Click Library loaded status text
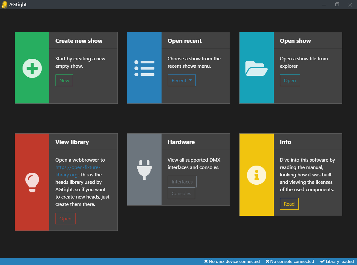Image resolution: width=357 pixels, height=265 pixels. pos(339,261)
